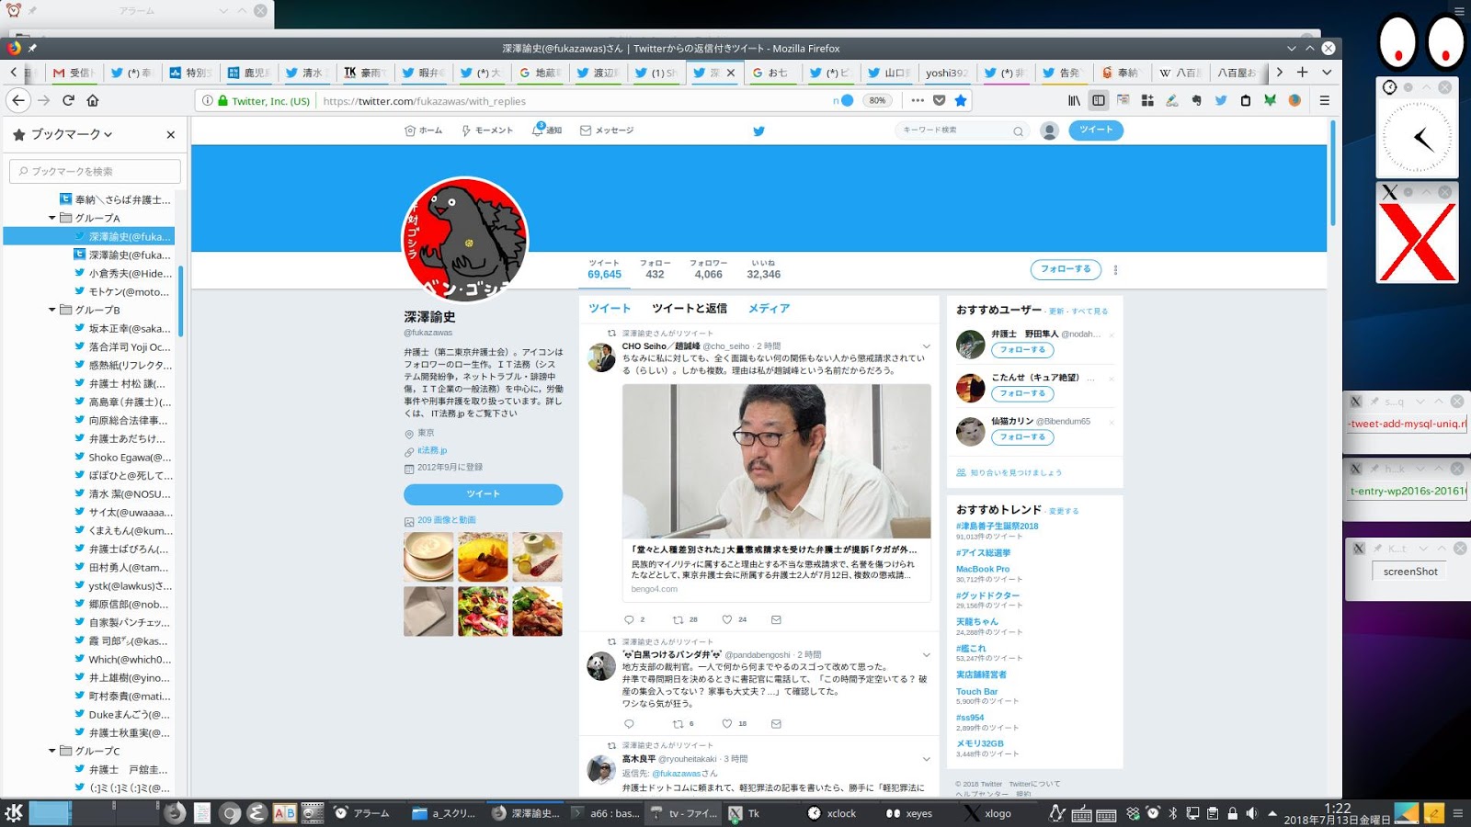Open ブックマーク sidebar switcher dropdown

72,134
